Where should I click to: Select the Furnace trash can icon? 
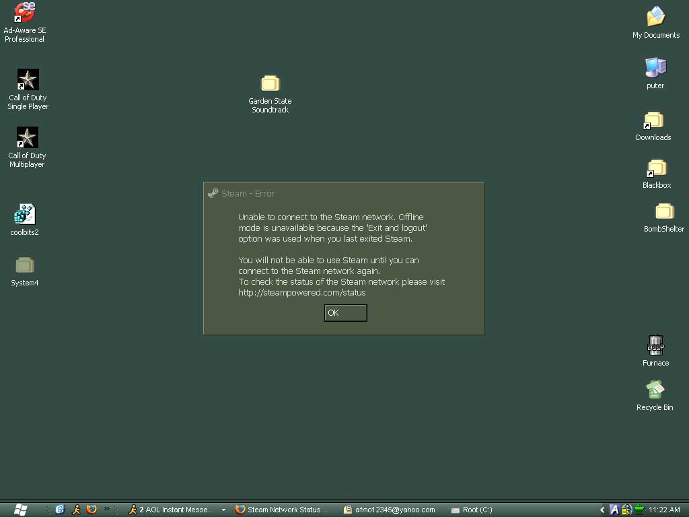[x=655, y=350]
